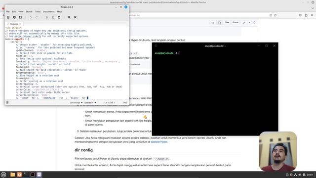Viewport: 316px width, 178px height.
Task: Open find and replace toolbar icon
Action: coord(75,17)
